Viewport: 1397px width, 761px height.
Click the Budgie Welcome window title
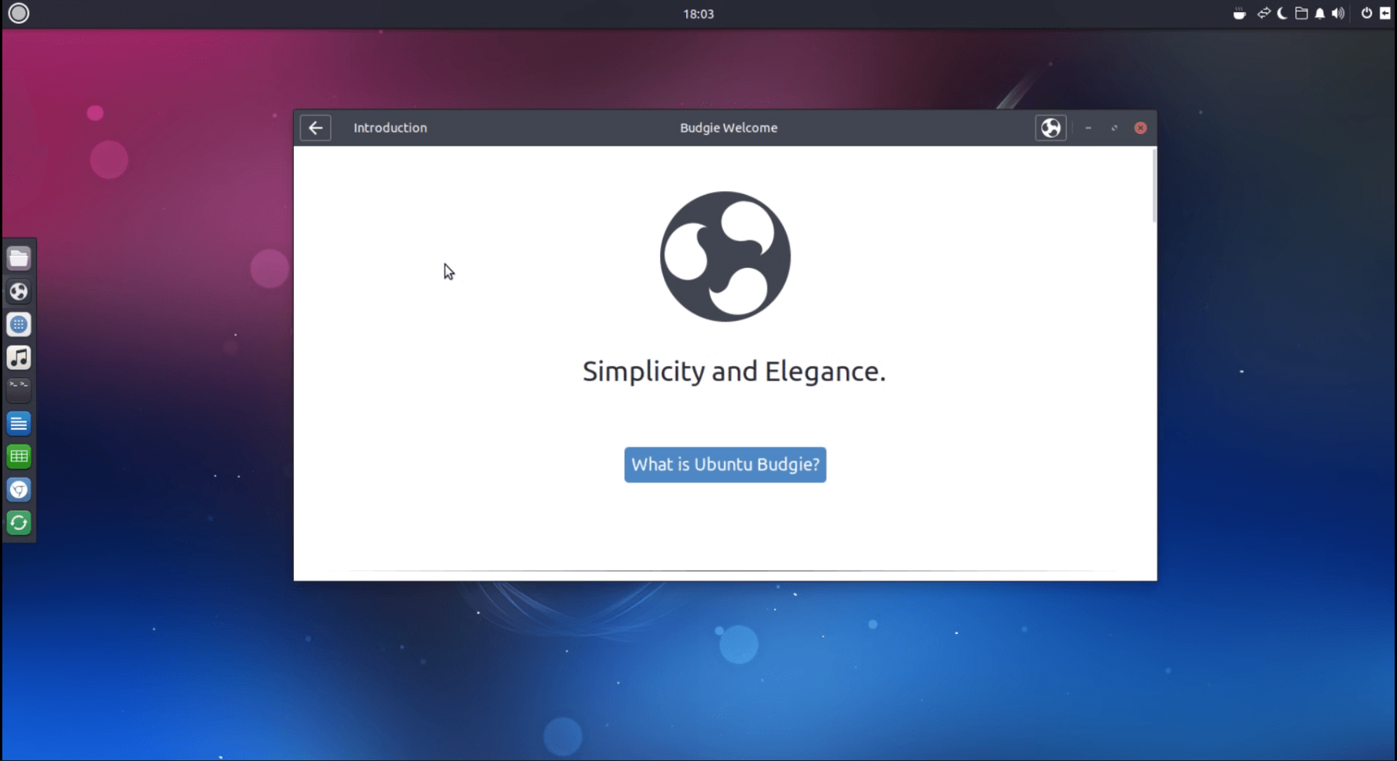pos(729,128)
